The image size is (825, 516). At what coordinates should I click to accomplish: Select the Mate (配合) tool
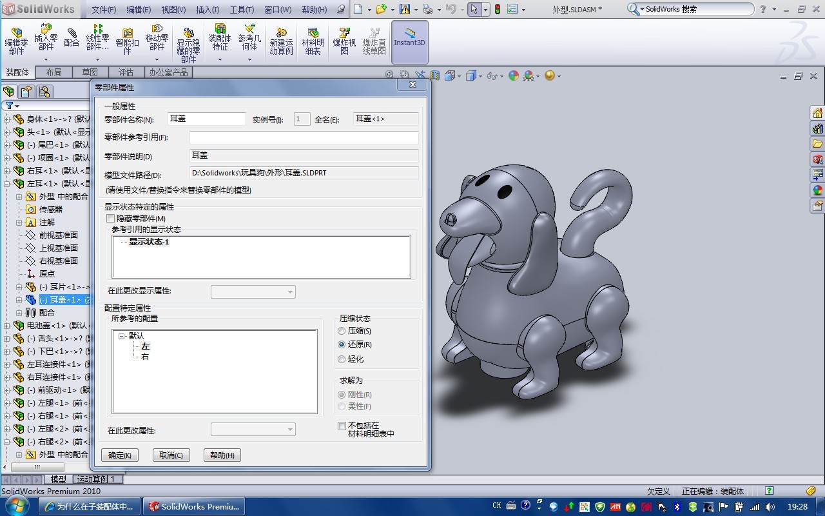72,37
